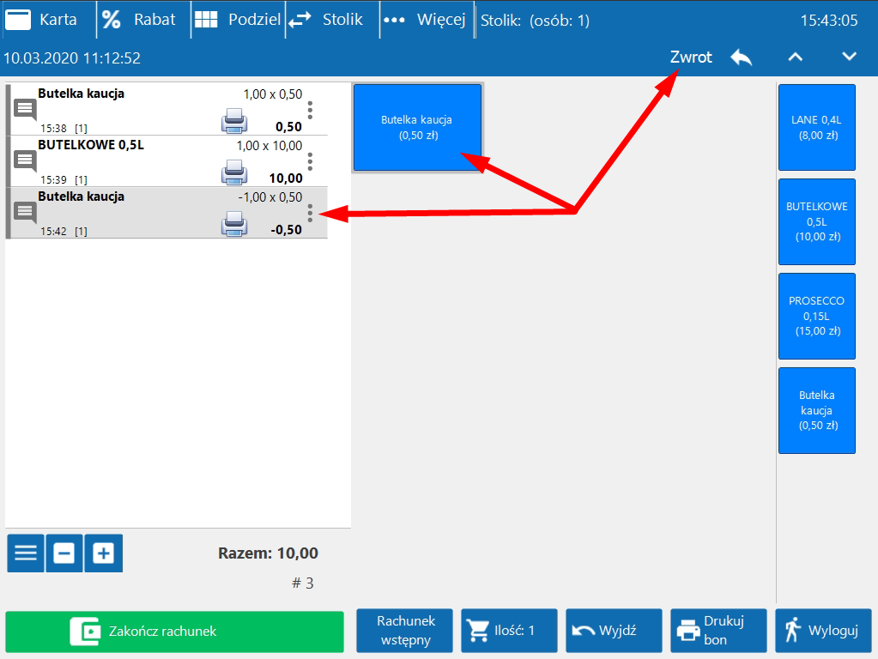Open the Rabat discount option

[x=140, y=20]
